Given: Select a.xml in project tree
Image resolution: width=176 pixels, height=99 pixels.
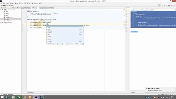Looking at the screenshot, I should click(7, 15).
